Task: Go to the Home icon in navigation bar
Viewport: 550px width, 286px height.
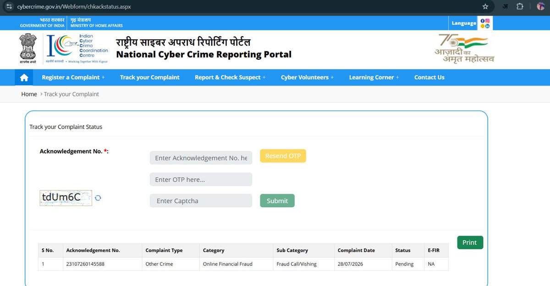Action: coord(24,77)
